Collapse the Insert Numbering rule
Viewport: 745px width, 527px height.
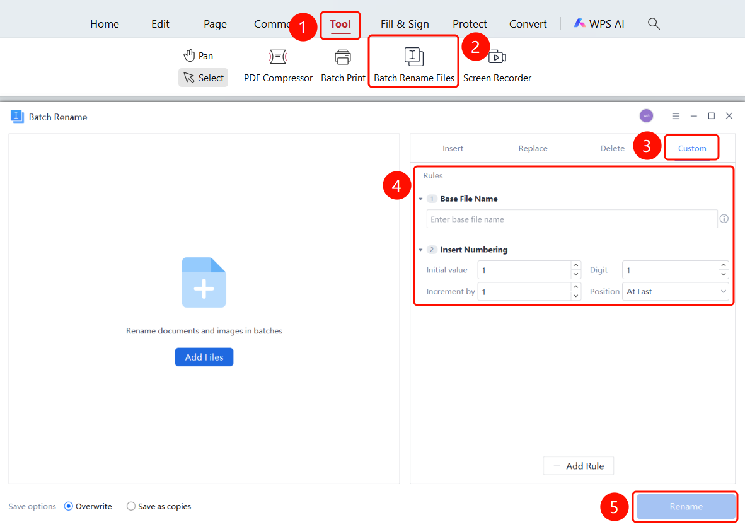(420, 250)
